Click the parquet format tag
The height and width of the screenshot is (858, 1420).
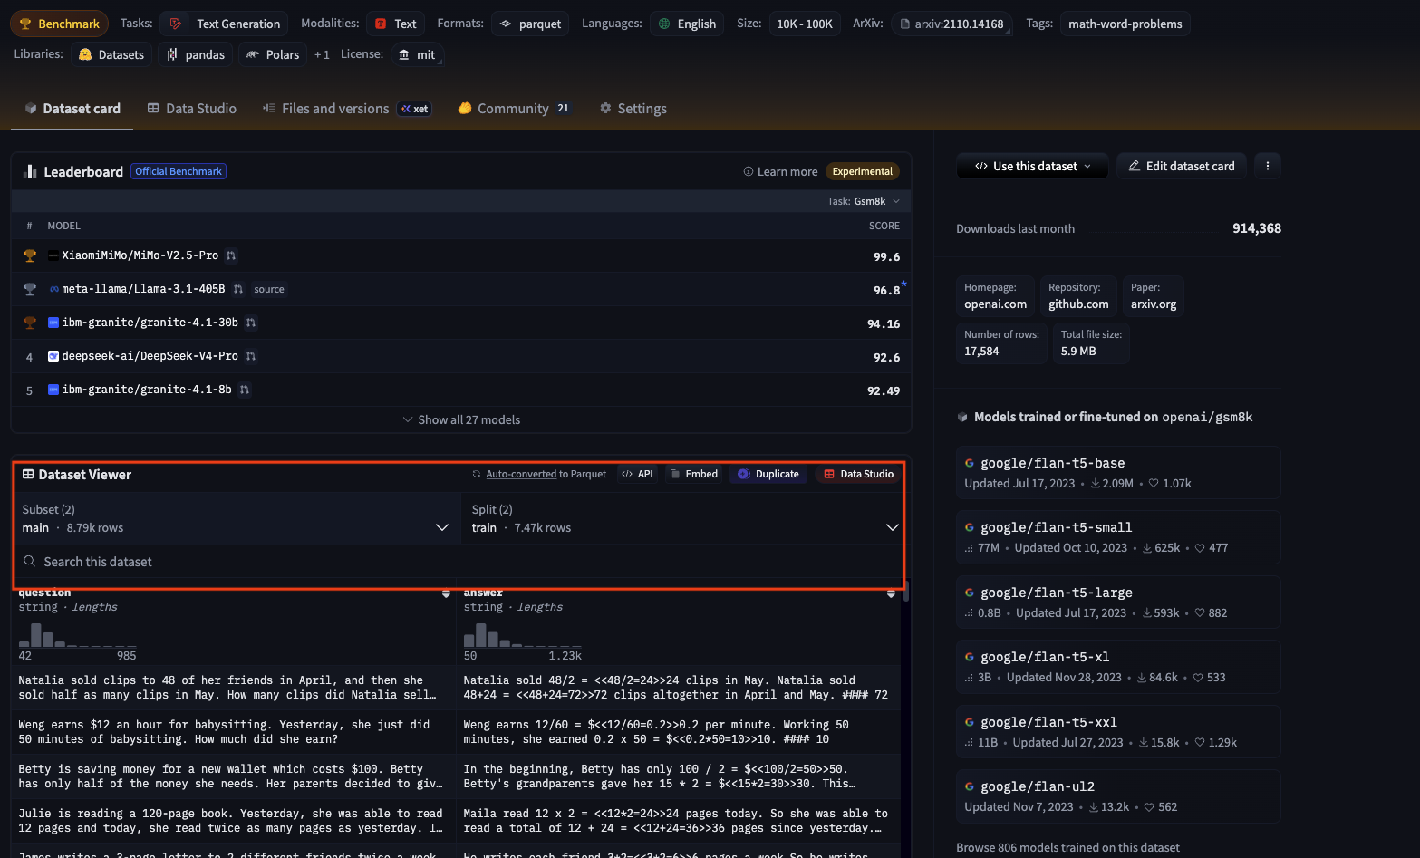tap(530, 24)
